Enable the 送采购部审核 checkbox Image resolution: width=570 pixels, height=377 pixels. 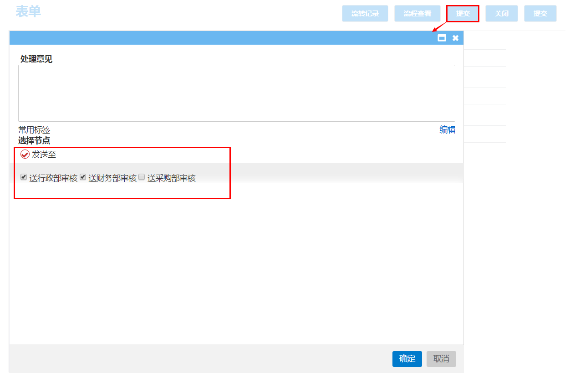click(x=142, y=177)
